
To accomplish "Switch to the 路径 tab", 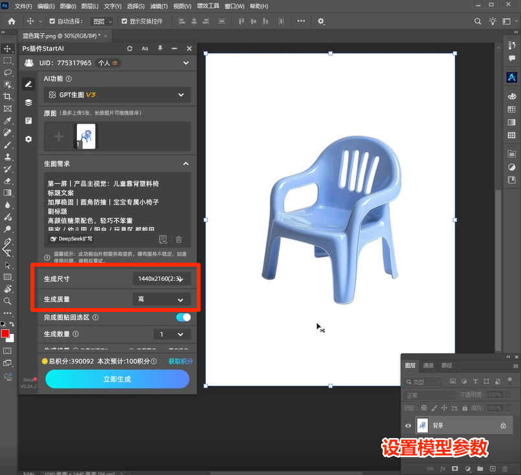I will tap(447, 366).
